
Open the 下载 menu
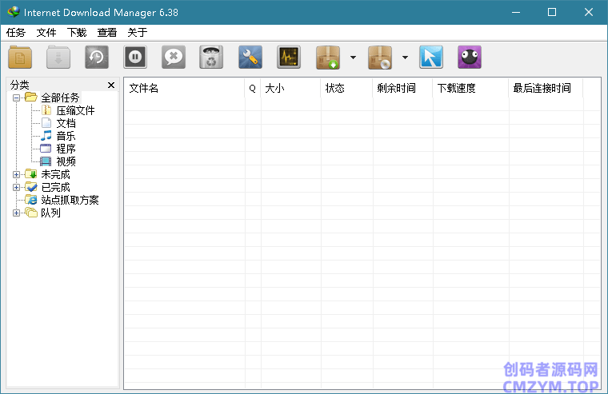coord(77,33)
